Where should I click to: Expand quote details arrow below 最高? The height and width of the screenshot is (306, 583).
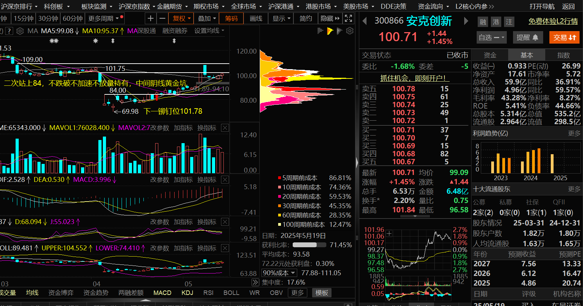[415, 216]
